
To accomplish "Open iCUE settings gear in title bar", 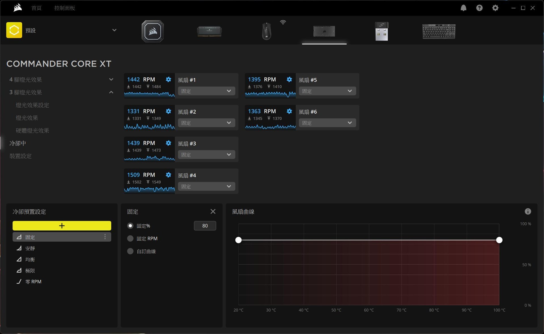I will click(495, 8).
